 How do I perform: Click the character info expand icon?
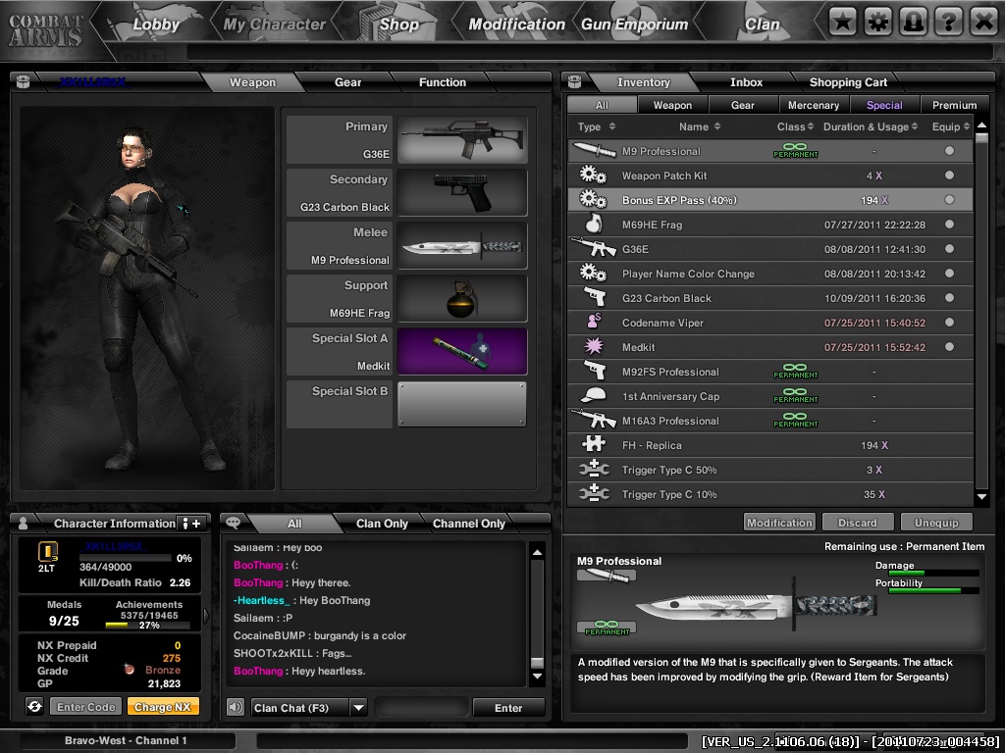pos(191,524)
